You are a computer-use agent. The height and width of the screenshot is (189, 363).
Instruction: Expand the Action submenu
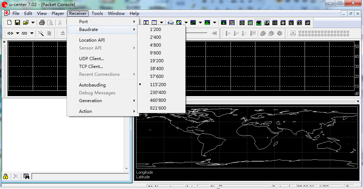(103, 111)
